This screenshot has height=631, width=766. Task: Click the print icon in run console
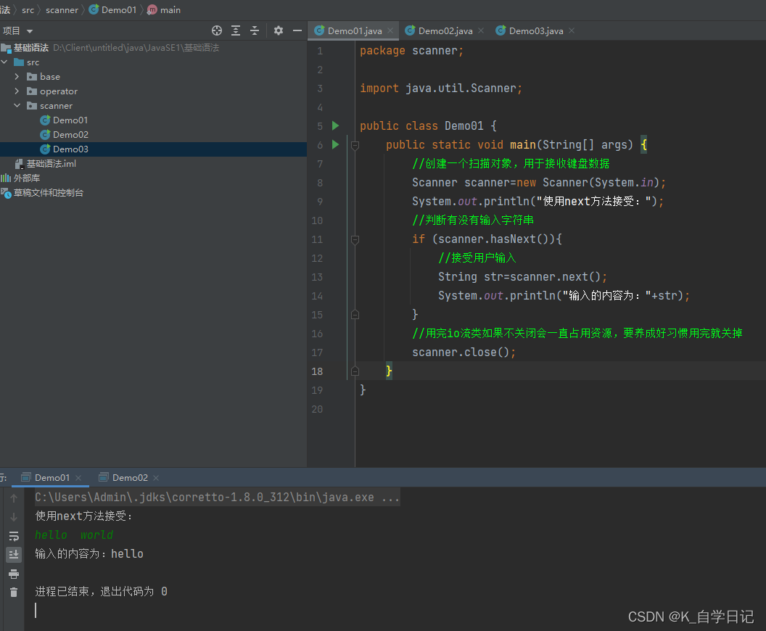(x=14, y=574)
